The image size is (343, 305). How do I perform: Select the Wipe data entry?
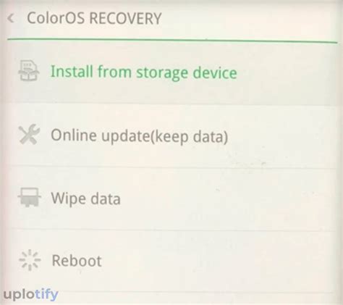[x=171, y=199]
